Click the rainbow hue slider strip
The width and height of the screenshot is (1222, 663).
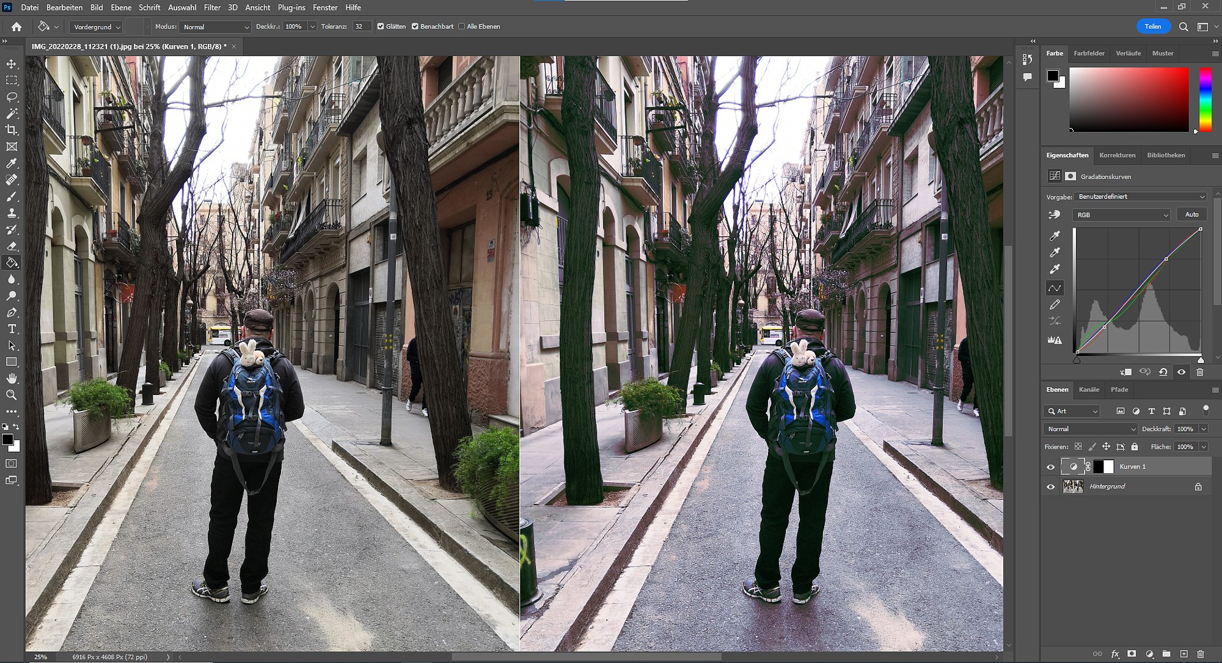1205,99
